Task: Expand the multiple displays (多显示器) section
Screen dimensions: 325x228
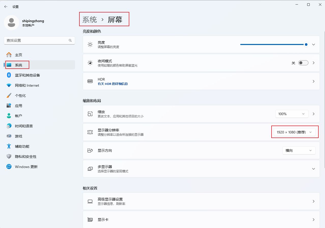Action: pyautogui.click(x=314, y=169)
